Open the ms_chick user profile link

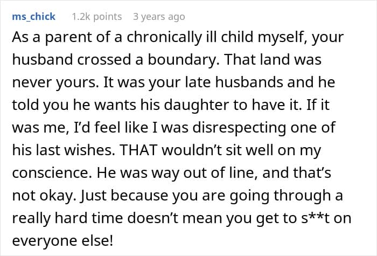(x=33, y=17)
